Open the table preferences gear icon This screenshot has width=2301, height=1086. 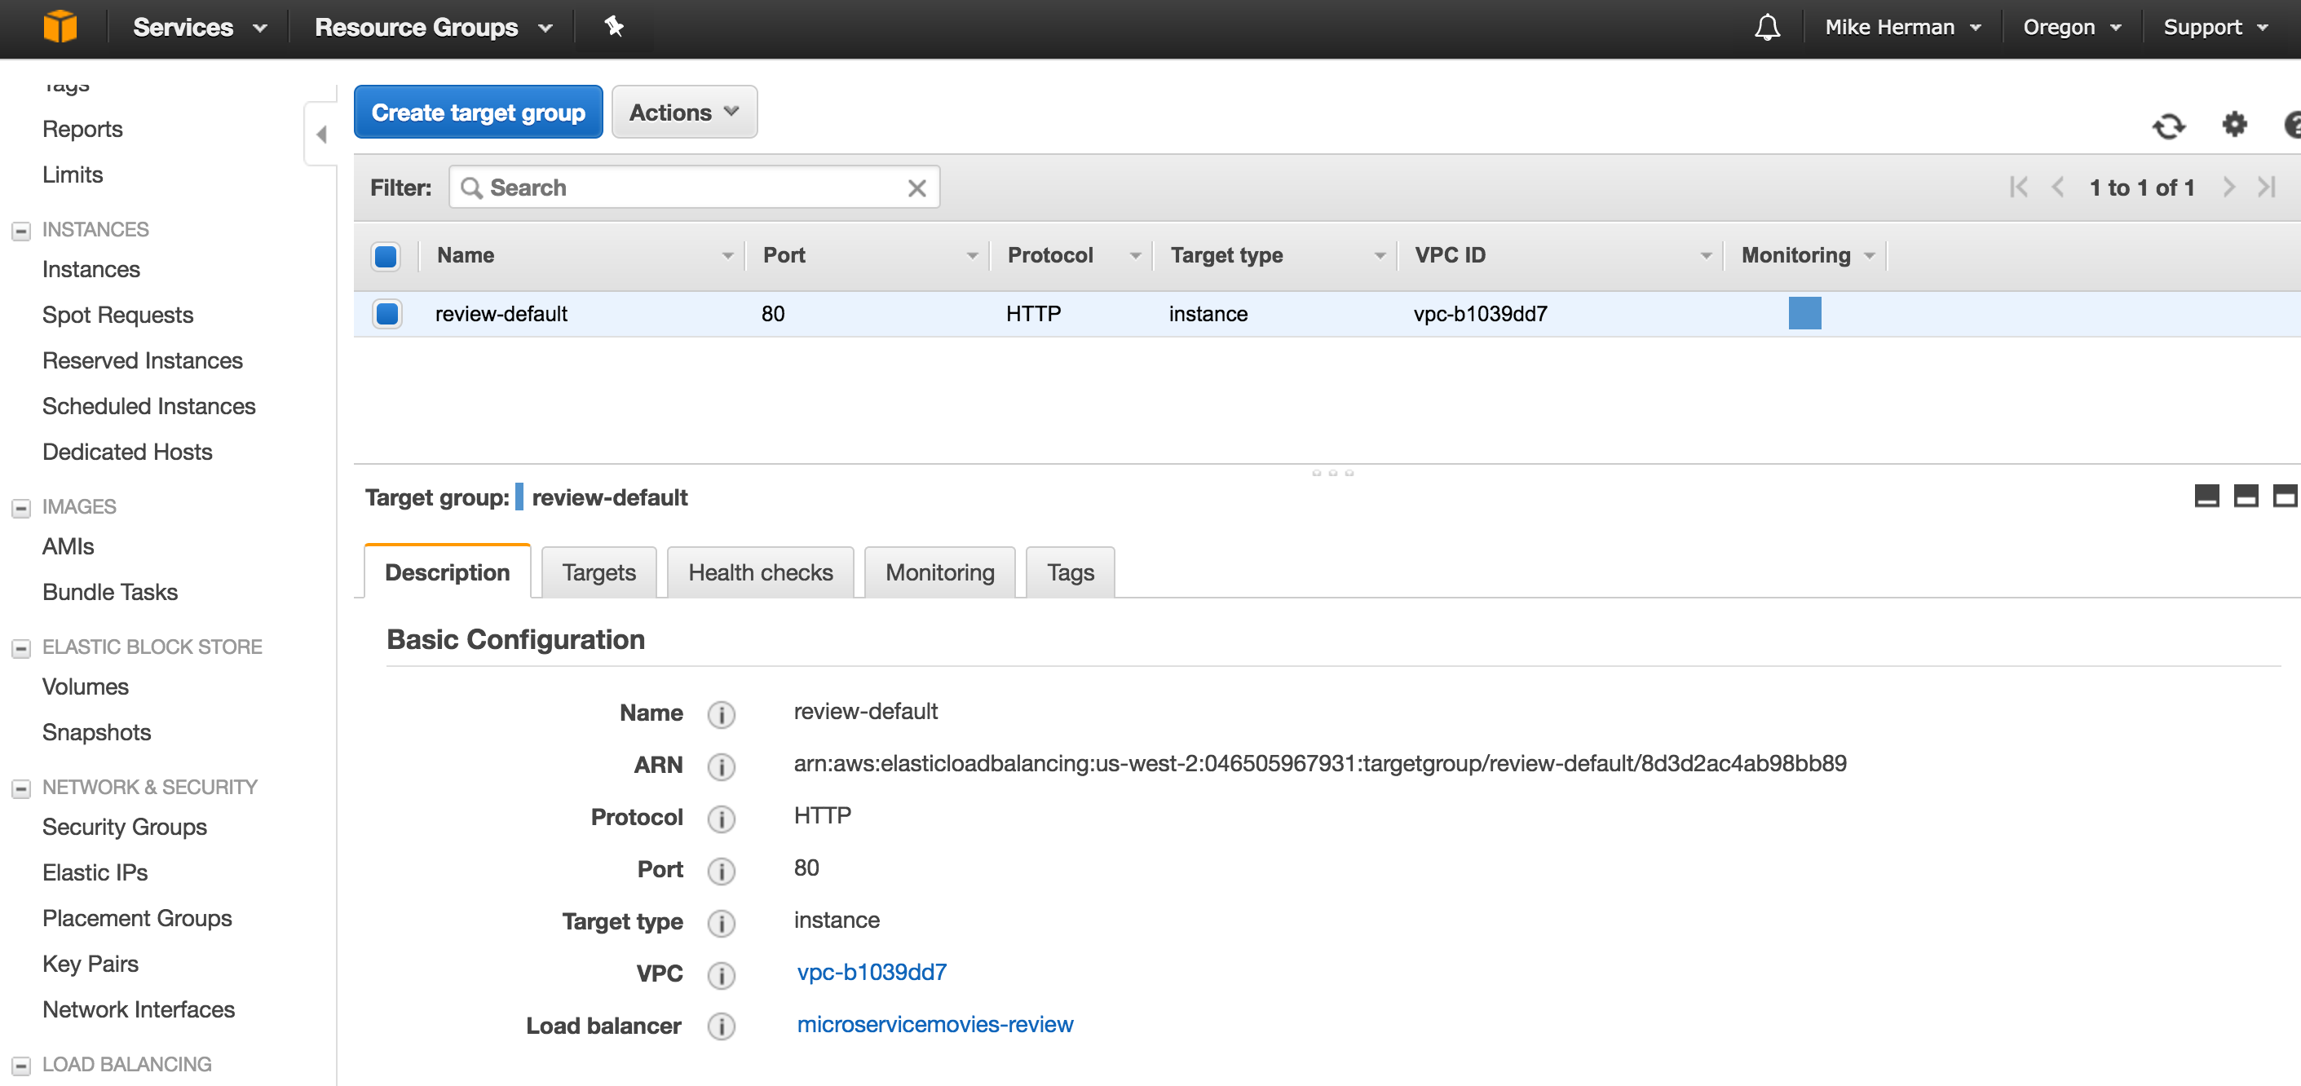[2234, 126]
